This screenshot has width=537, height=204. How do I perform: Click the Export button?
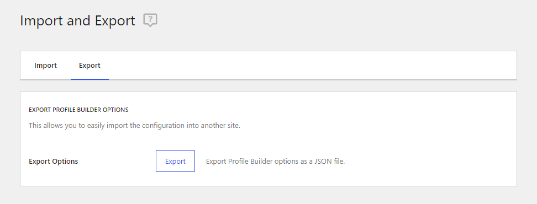175,161
